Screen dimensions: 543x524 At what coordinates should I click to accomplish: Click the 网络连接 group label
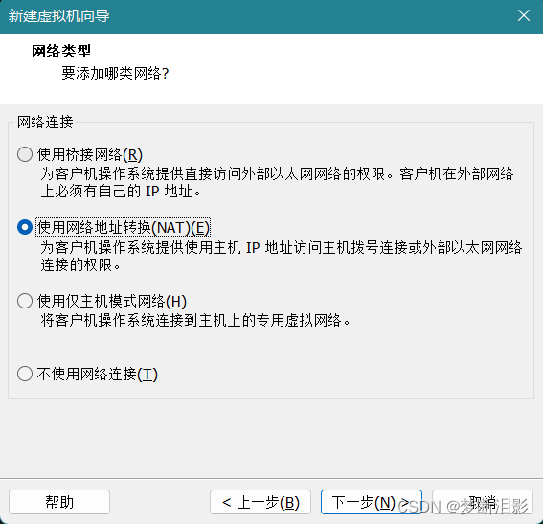click(x=45, y=123)
